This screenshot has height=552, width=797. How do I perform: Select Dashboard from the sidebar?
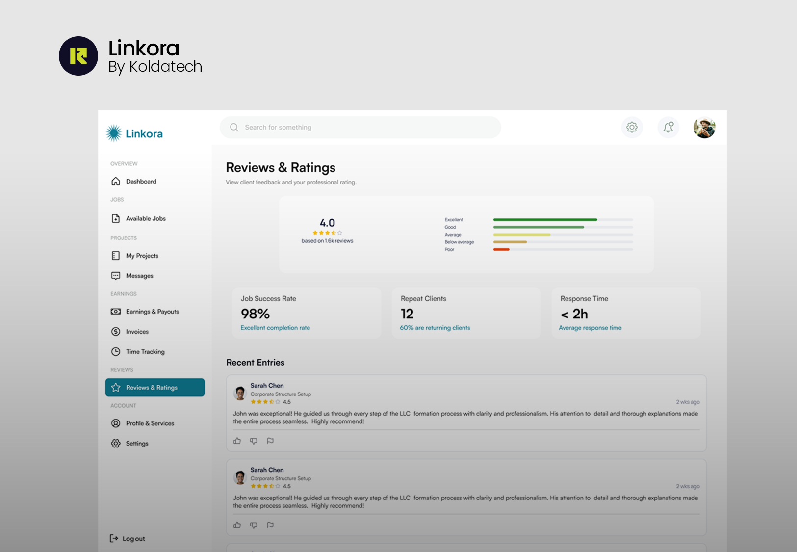click(x=116, y=181)
